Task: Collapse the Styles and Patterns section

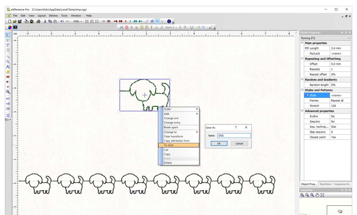Action: [x=302, y=90]
